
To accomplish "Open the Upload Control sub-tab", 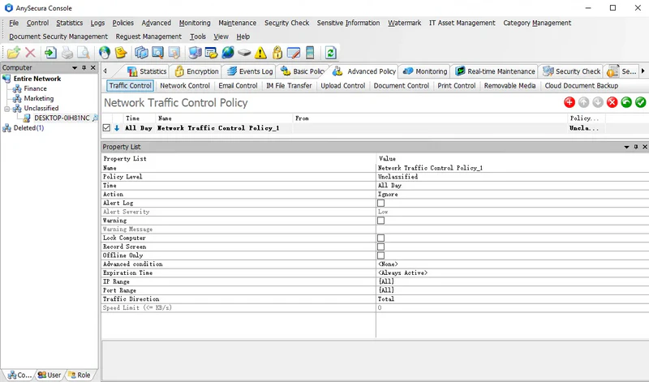I will coord(343,86).
